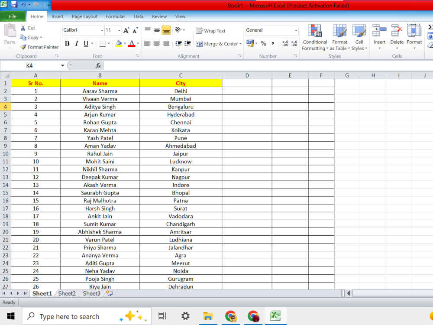Expand the Copy dropdown arrow
The height and width of the screenshot is (325, 433).
41,37
